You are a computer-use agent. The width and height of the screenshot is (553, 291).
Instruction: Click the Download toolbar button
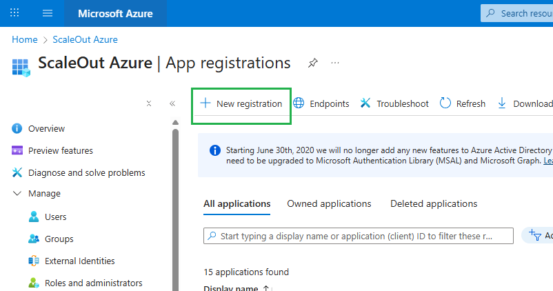[x=525, y=103]
